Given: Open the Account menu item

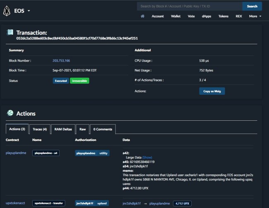Looking at the screenshot, I should (158, 16).
